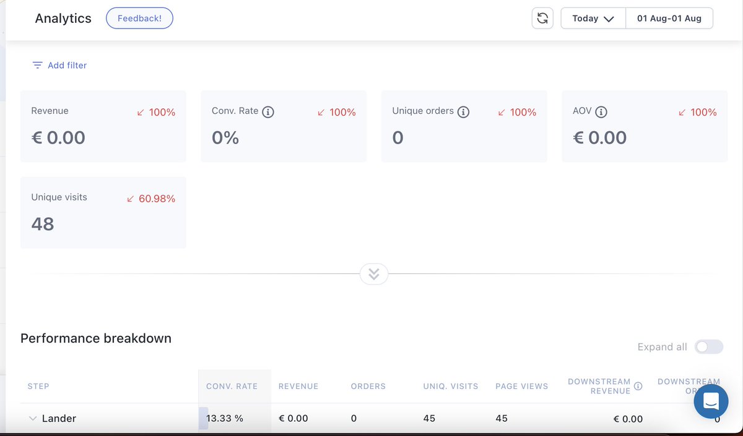Image resolution: width=743 pixels, height=436 pixels.
Task: Sort by the REVENUE column header
Action: coord(298,386)
